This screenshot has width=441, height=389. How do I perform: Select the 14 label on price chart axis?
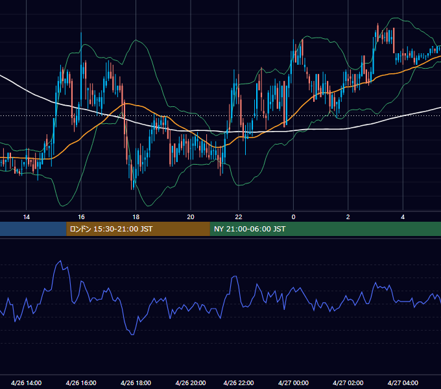26,217
